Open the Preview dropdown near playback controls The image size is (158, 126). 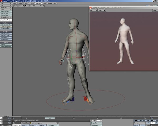[140, 123]
